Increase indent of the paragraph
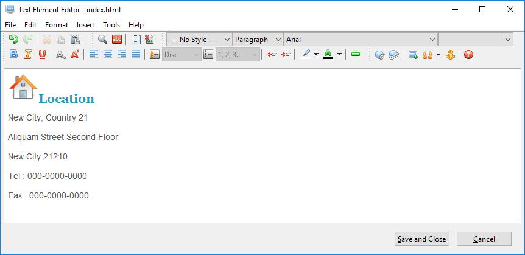Image resolution: width=525 pixels, height=255 pixels. (286, 55)
